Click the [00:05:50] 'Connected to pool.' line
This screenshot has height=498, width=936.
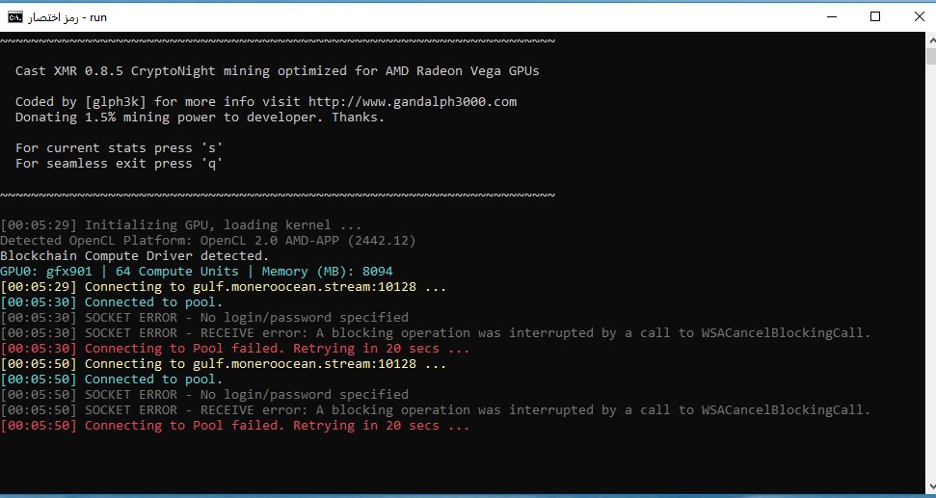tap(112, 380)
